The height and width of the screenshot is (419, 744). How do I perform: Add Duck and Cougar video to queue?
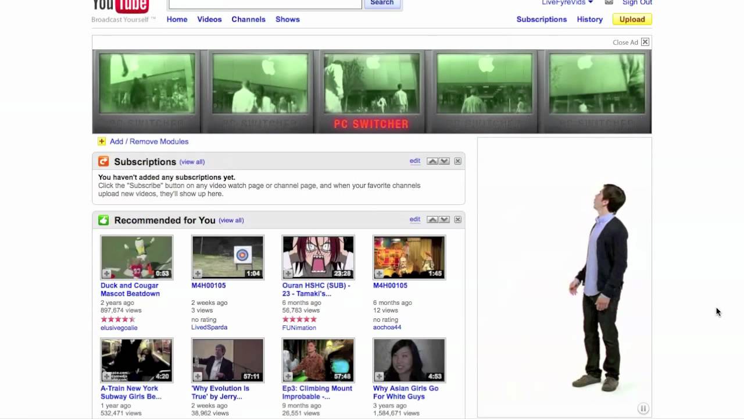107,274
